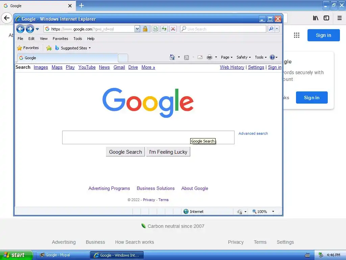Click the Google apps grid icon in Mypal
The width and height of the screenshot is (346, 260).
pos(297,35)
